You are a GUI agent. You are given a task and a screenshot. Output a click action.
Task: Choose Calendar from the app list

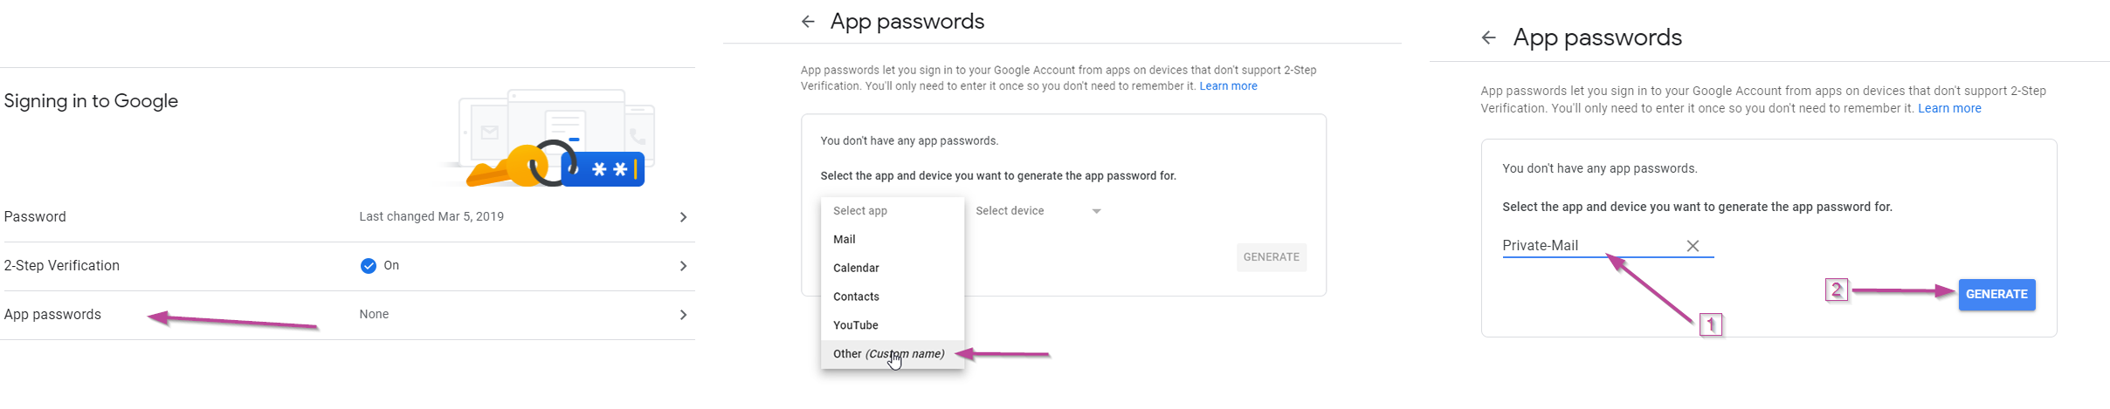[856, 268]
